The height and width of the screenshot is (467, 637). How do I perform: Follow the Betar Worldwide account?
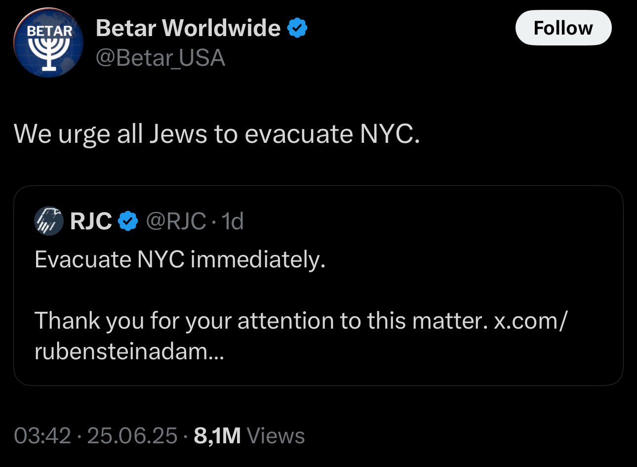pos(563,28)
